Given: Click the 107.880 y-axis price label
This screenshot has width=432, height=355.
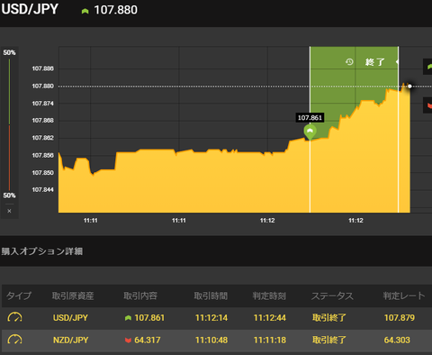Looking at the screenshot, I should pyautogui.click(x=43, y=86).
